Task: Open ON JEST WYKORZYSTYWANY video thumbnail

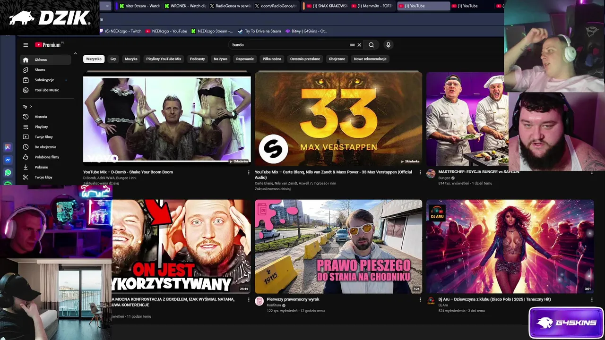Action: [181, 246]
